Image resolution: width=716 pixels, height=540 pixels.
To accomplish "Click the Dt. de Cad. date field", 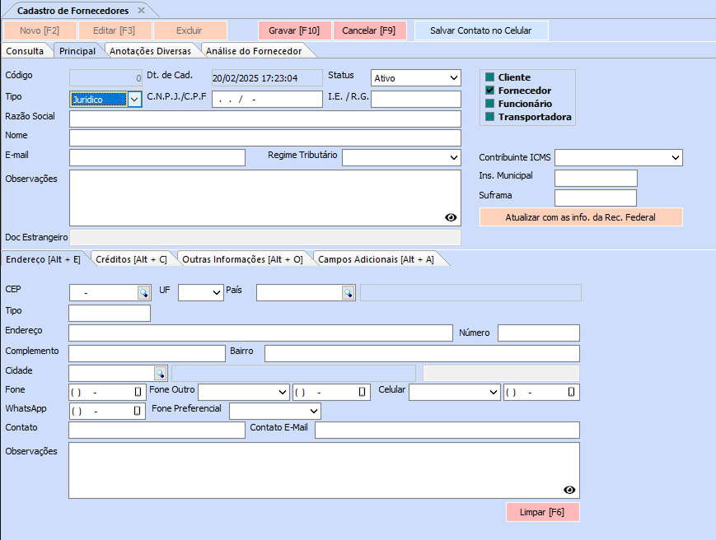I will (x=267, y=78).
